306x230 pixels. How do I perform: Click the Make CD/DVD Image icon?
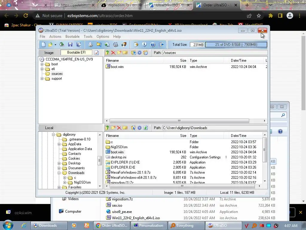[90, 45]
